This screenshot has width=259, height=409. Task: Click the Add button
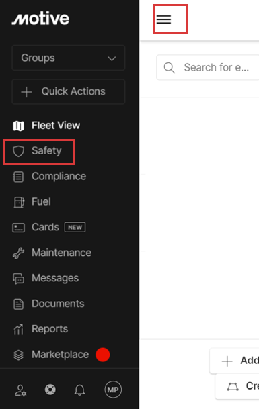[x=234, y=361]
